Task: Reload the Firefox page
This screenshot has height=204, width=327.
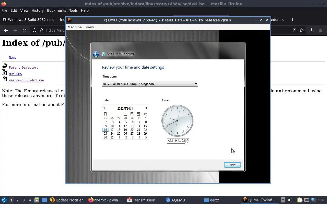Action: pos(25,30)
